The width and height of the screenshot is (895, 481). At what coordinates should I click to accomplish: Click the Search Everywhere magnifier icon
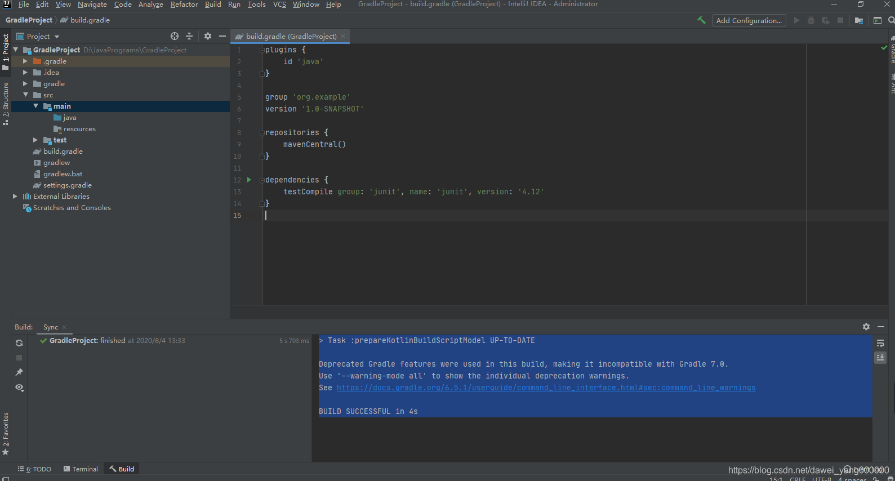(891, 20)
